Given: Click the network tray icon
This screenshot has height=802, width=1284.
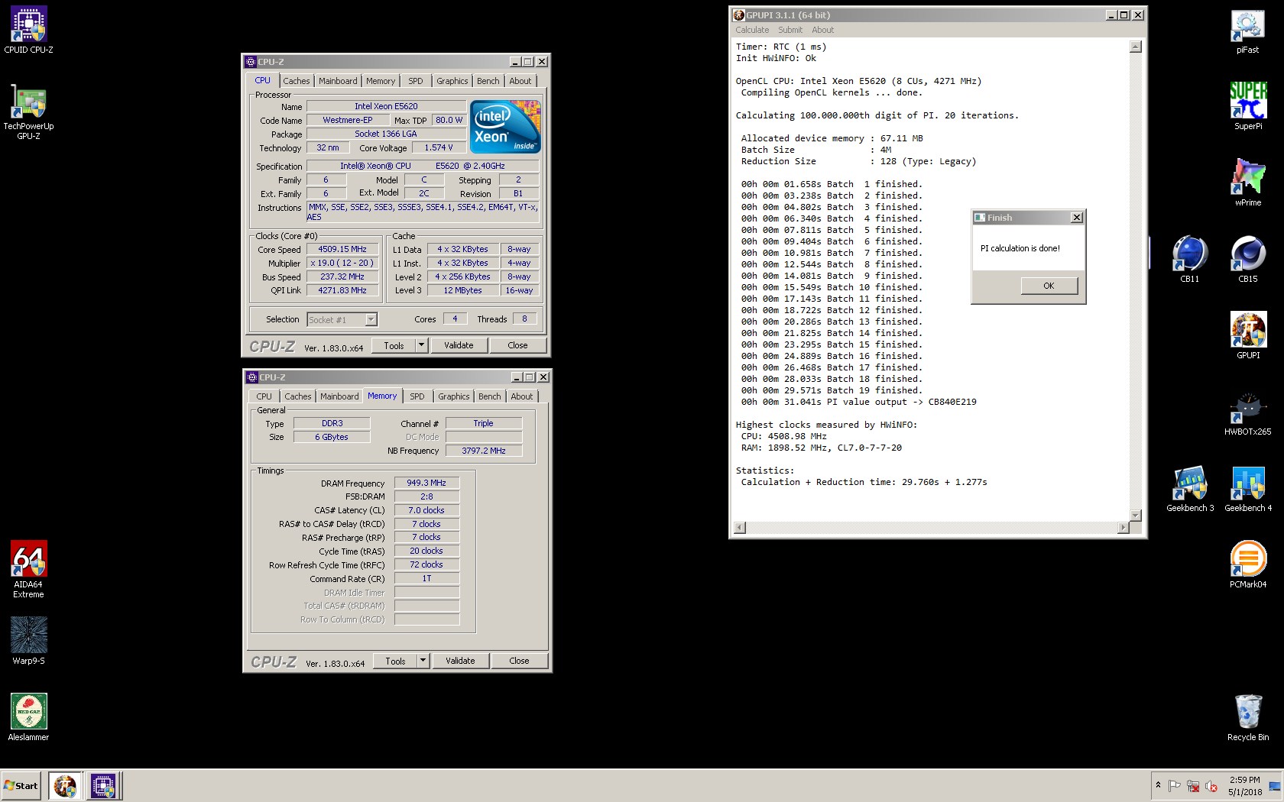Looking at the screenshot, I should (x=1192, y=786).
